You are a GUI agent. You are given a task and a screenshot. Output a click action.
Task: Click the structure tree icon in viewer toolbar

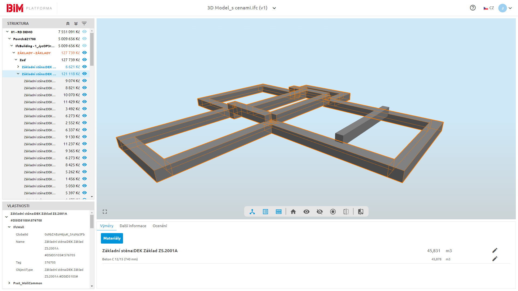[x=252, y=212]
